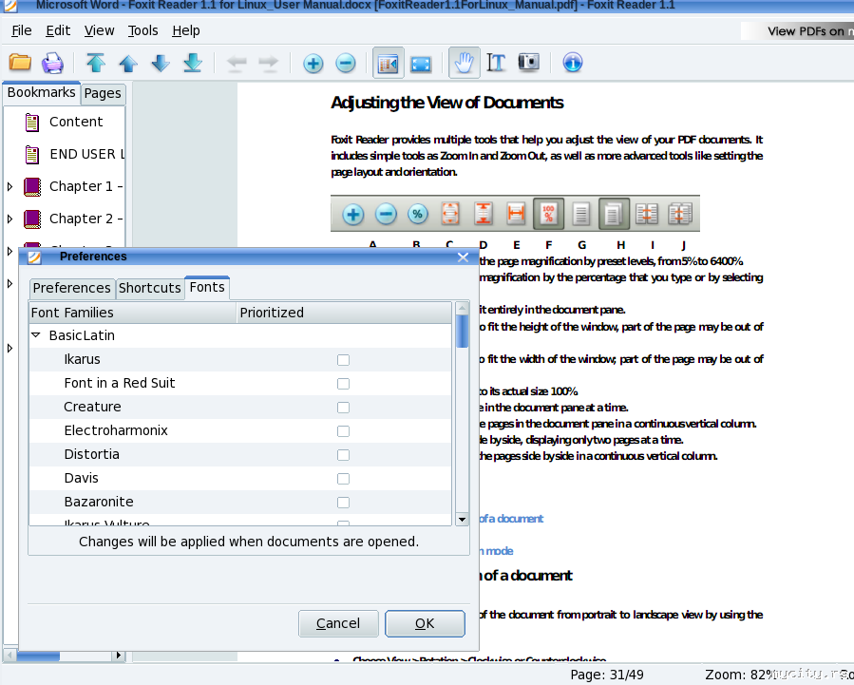This screenshot has width=854, height=685.
Task: Collapse the BasicLatin font group
Action: point(36,335)
